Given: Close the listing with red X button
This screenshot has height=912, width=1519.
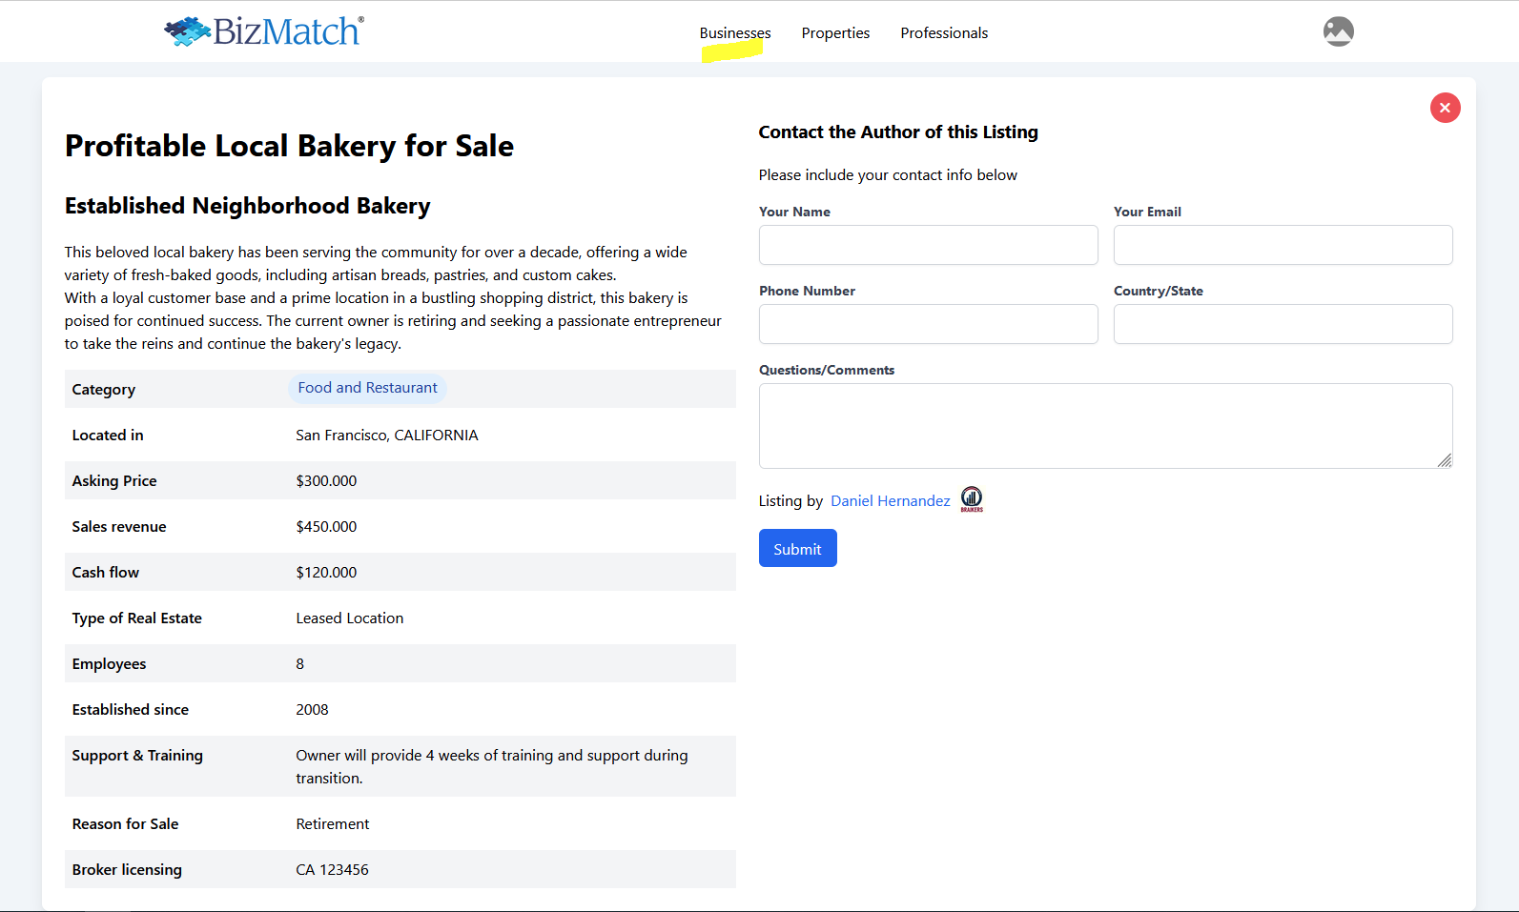Looking at the screenshot, I should pyautogui.click(x=1445, y=108).
